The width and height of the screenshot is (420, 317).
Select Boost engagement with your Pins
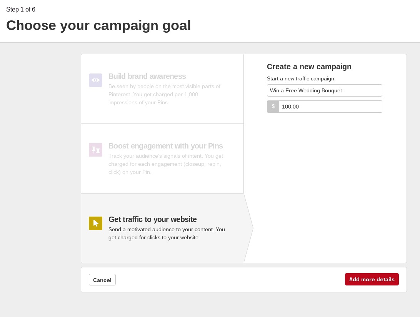tap(162, 158)
